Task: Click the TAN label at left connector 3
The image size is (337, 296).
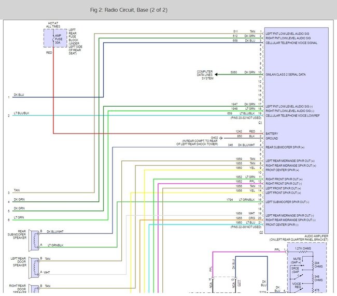Action: click(x=17, y=190)
